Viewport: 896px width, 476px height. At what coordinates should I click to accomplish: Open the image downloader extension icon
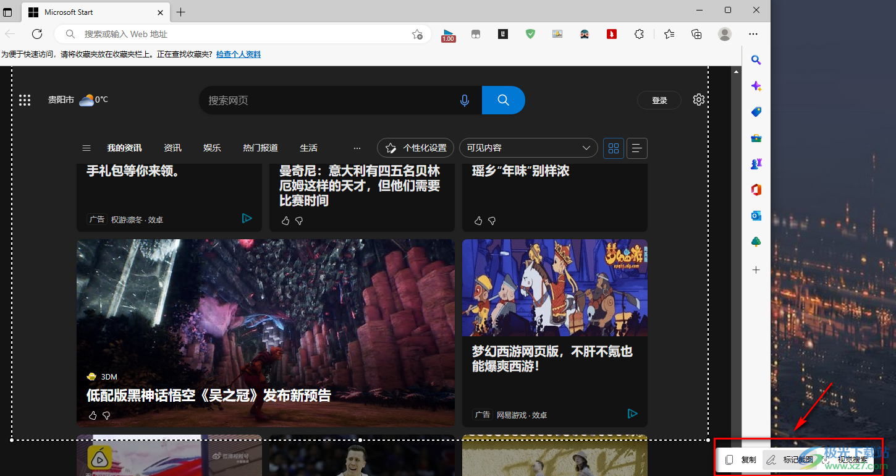[557, 34]
